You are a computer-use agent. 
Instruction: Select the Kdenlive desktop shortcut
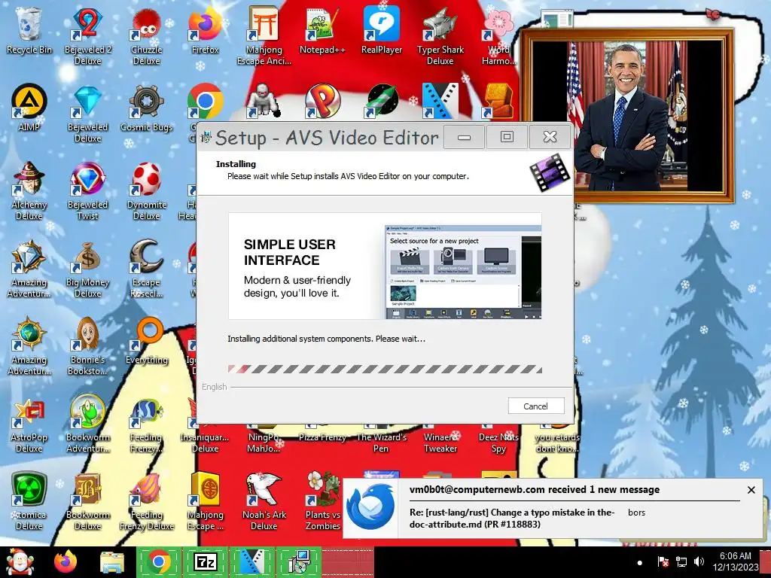tap(440, 102)
